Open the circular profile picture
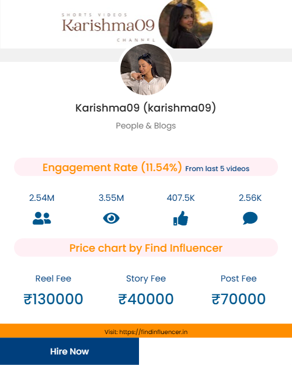The image size is (292, 365). (x=146, y=69)
